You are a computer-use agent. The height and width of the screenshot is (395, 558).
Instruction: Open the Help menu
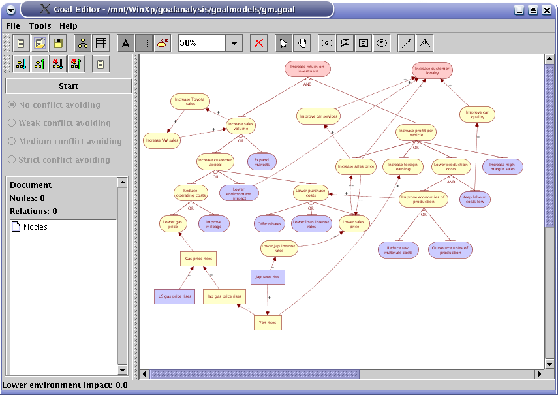coord(69,26)
